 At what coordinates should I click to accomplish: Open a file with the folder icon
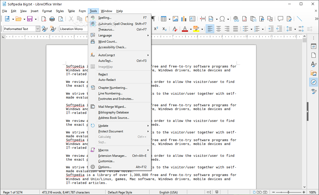[x=18, y=19]
